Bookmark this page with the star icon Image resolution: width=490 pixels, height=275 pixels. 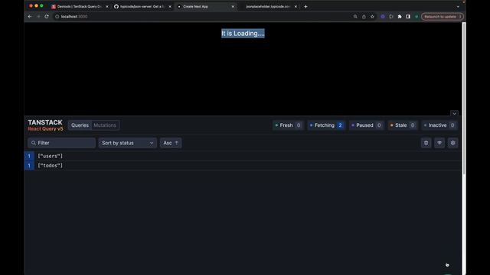[x=372, y=17]
